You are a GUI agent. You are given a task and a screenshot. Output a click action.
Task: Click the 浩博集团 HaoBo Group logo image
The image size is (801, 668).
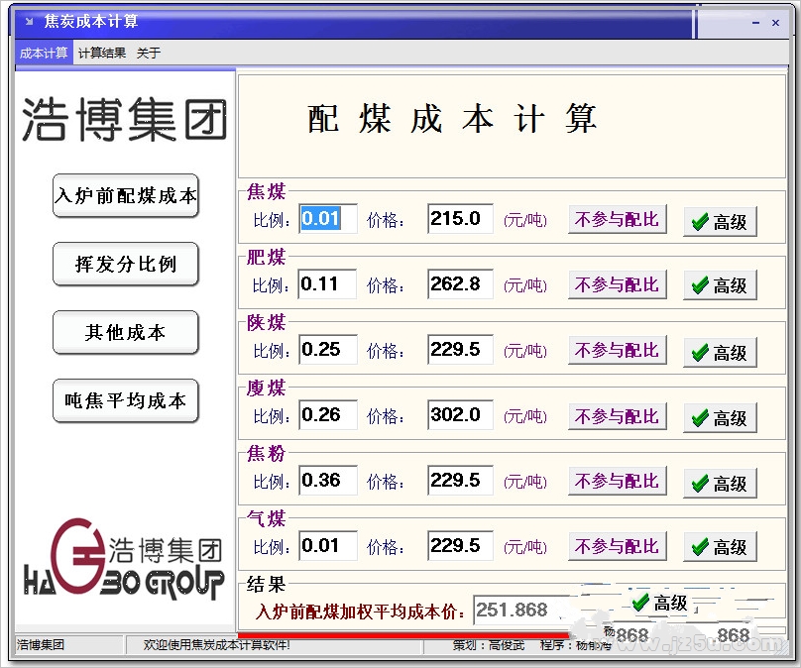124,559
